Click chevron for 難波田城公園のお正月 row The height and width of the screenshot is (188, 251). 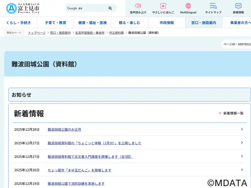242,129
